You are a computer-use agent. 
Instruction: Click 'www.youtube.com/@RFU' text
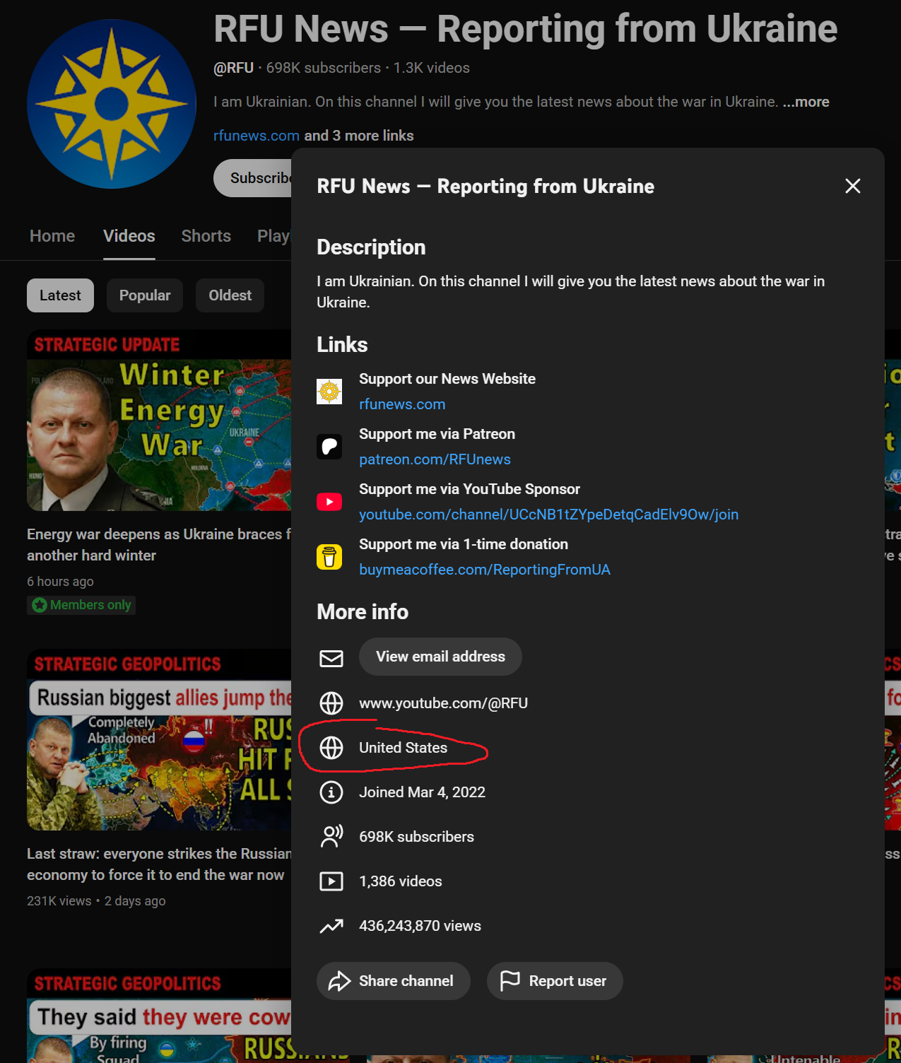coord(443,703)
